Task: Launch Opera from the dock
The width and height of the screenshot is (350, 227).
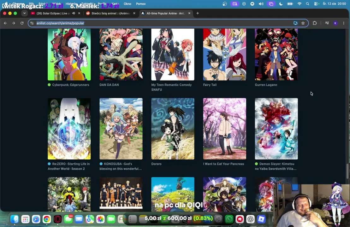Action: tap(57, 219)
